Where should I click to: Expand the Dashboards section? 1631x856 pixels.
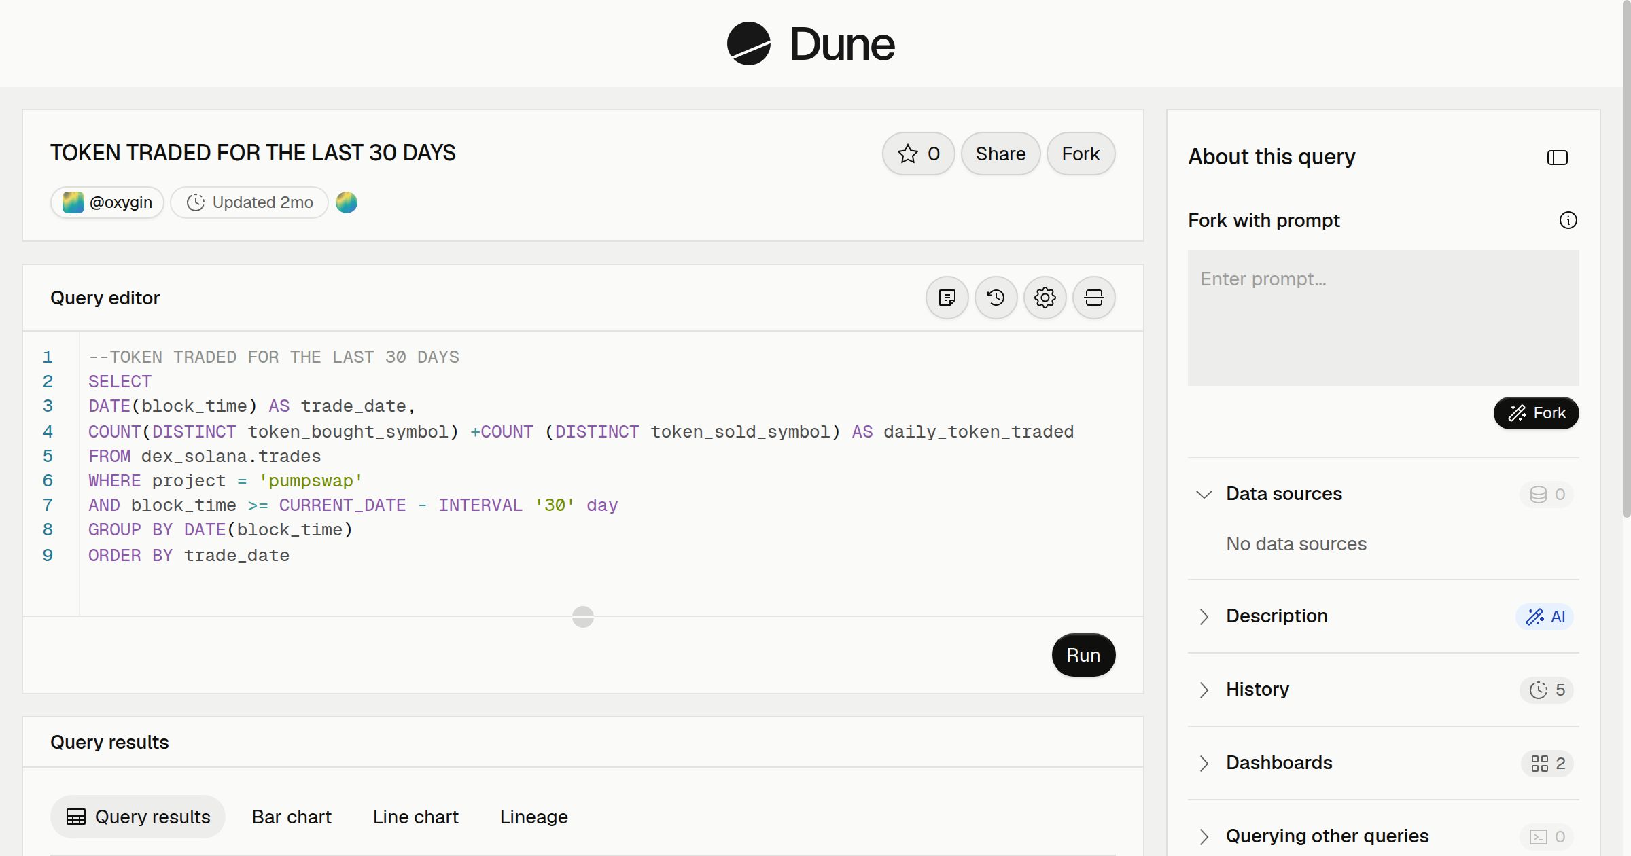click(x=1204, y=763)
